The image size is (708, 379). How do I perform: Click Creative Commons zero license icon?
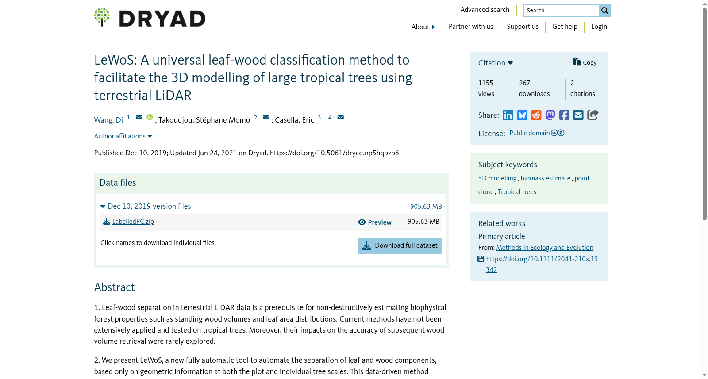(x=558, y=133)
